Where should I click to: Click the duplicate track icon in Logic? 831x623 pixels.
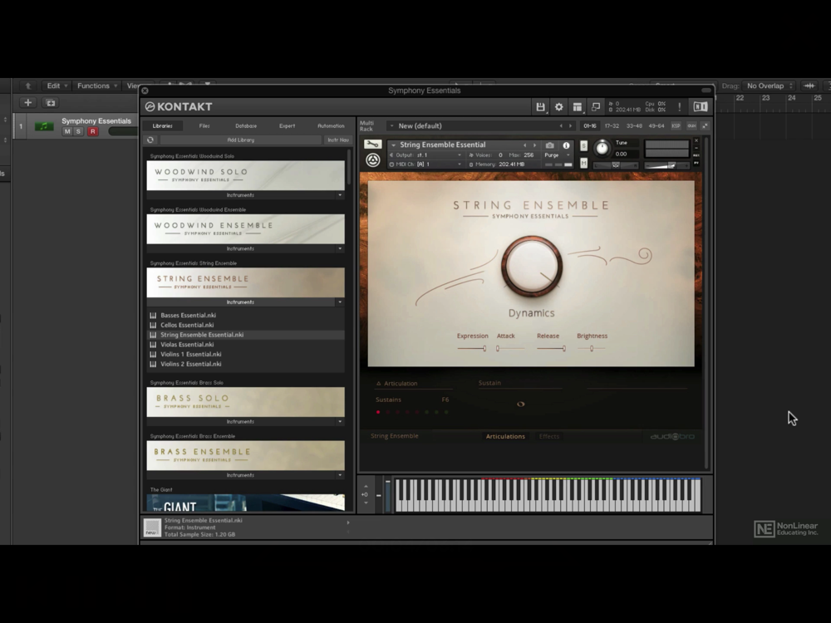(51, 103)
